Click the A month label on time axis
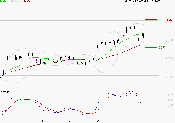Image resolution: width=175 pixels, height=123 pixels. pos(69,121)
